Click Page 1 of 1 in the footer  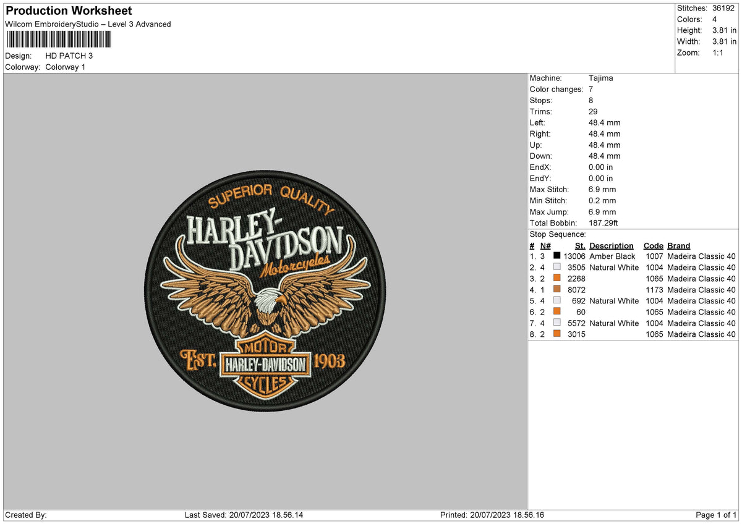coord(717,514)
